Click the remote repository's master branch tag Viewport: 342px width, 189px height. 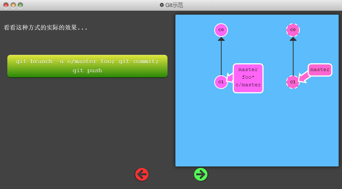tap(320, 70)
